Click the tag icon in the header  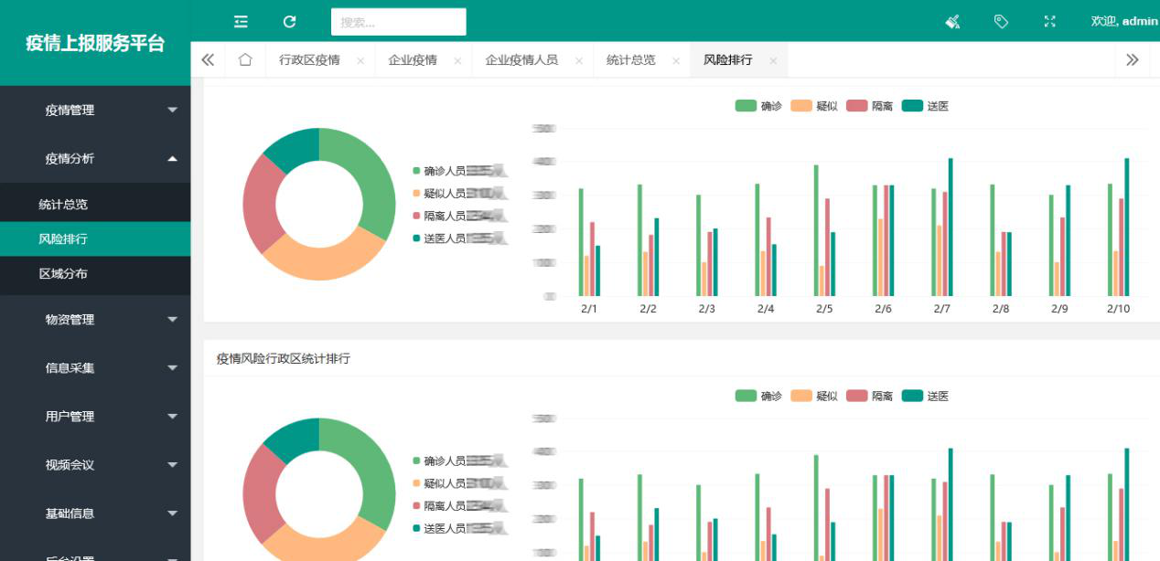click(1001, 21)
